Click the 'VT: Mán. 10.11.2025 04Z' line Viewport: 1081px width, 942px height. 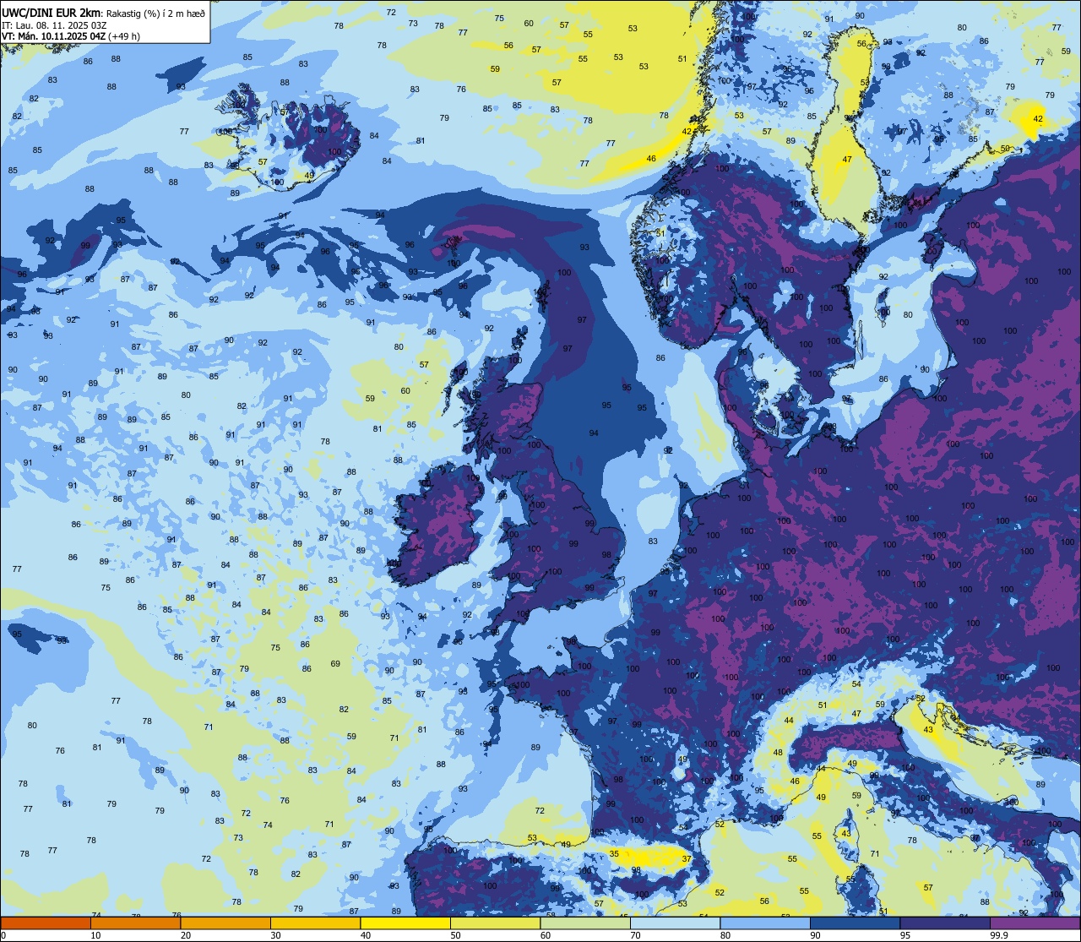(52, 36)
